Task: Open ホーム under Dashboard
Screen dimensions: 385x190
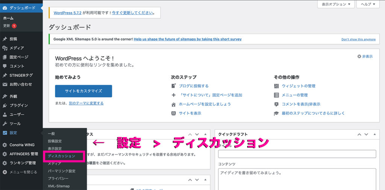Action: point(8,18)
